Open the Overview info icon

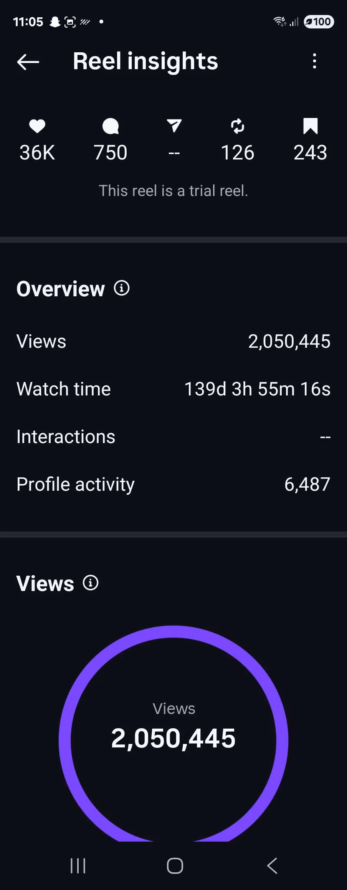coord(122,288)
